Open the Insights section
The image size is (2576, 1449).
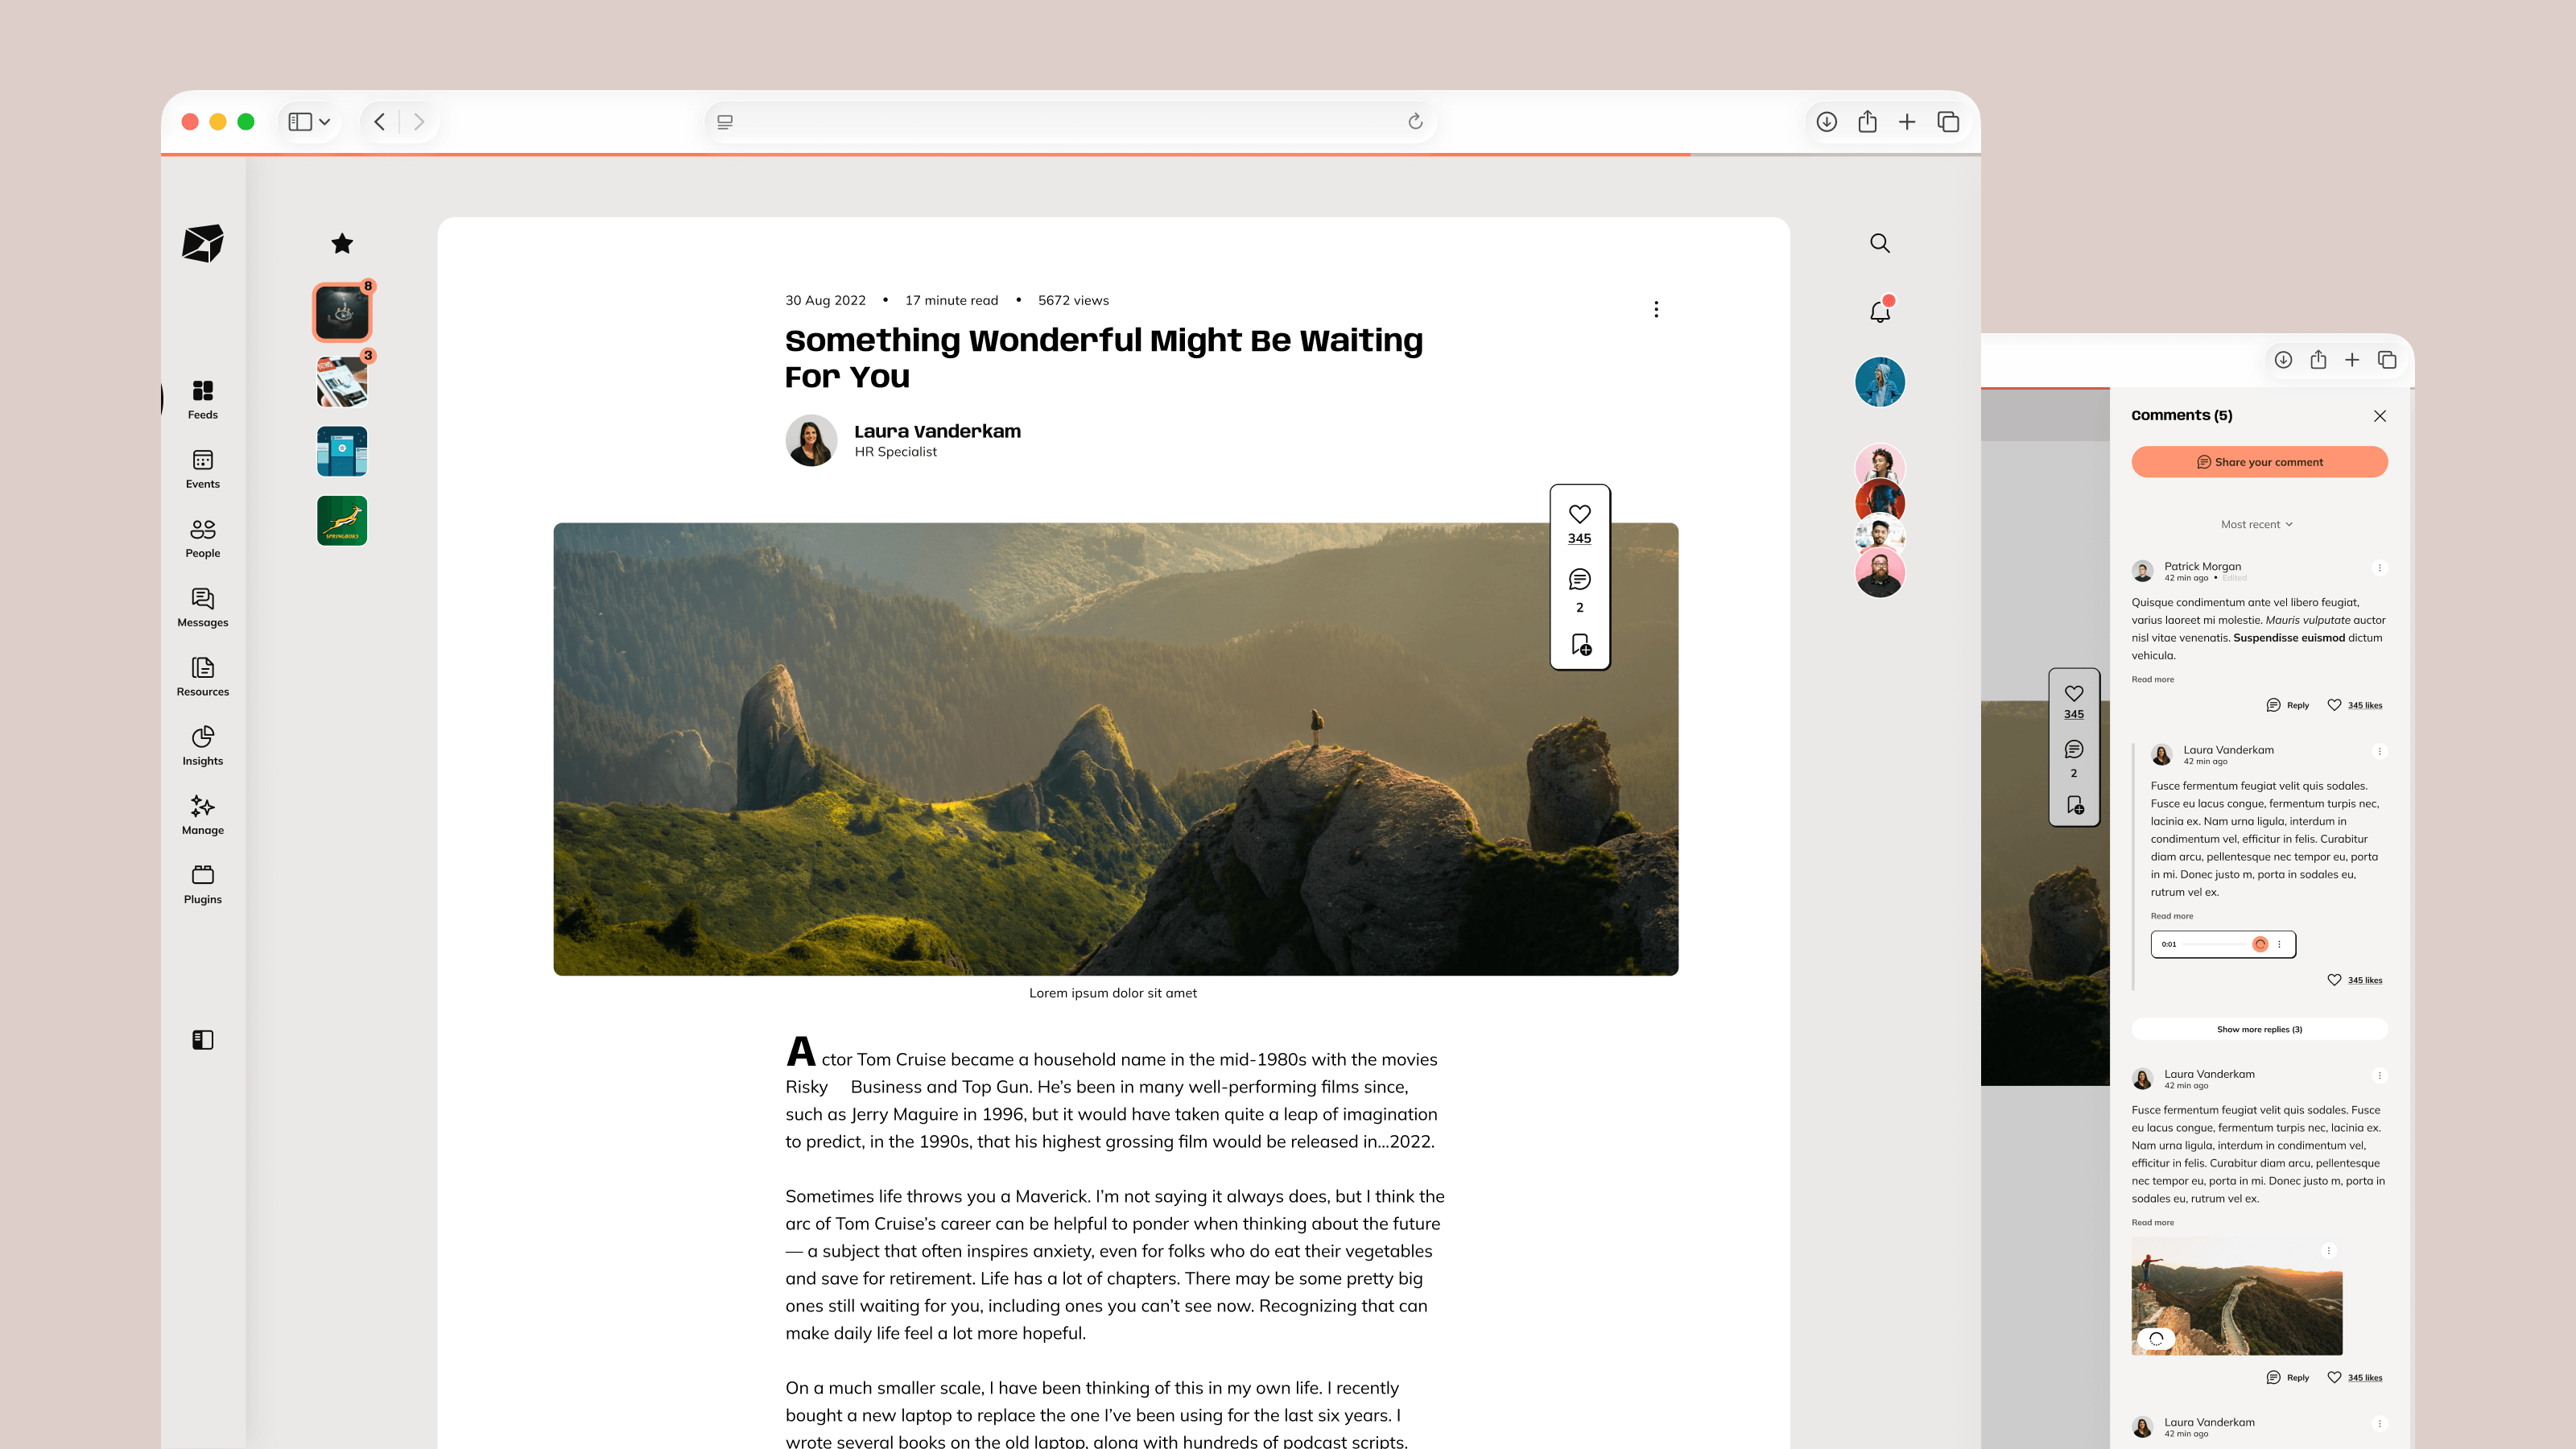coord(202,746)
